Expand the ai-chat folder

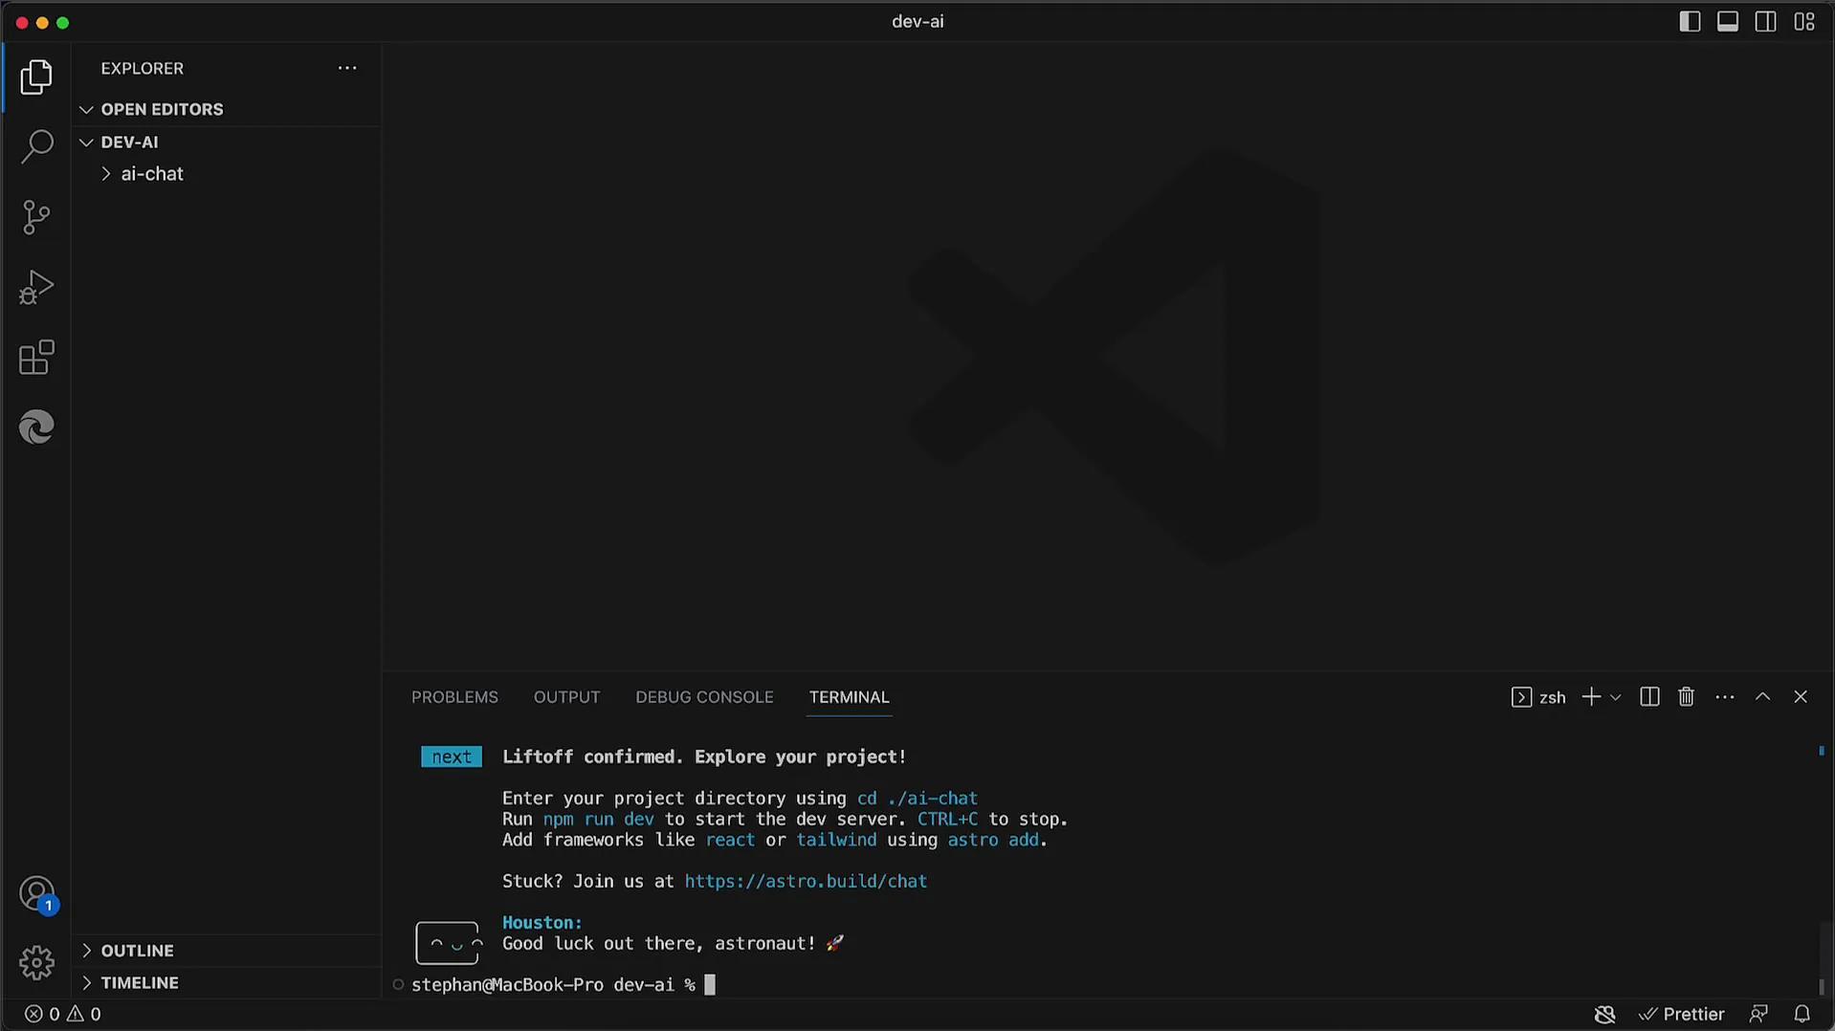tap(227, 174)
